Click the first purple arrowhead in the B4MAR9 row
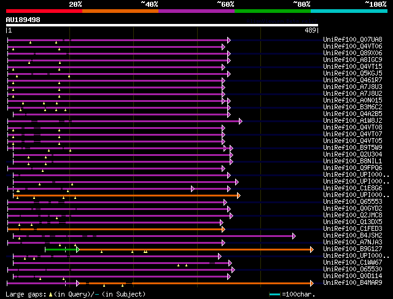The width and height of the screenshot is (393, 299). pos(78,283)
